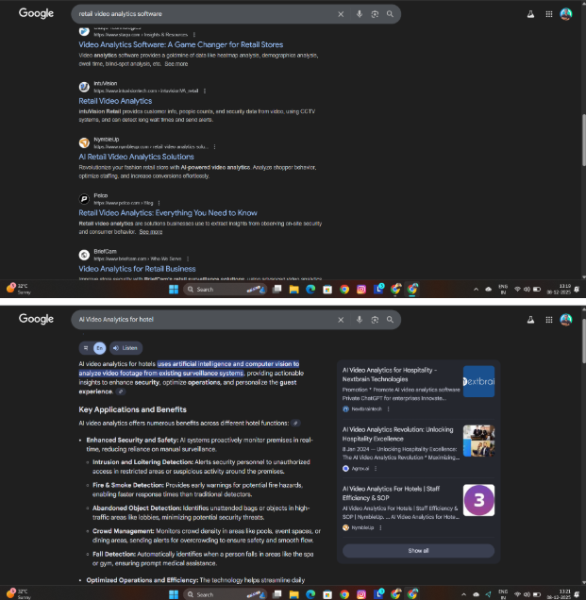The width and height of the screenshot is (586, 600).
Task: Click 'Show all' sources button
Action: (418, 551)
